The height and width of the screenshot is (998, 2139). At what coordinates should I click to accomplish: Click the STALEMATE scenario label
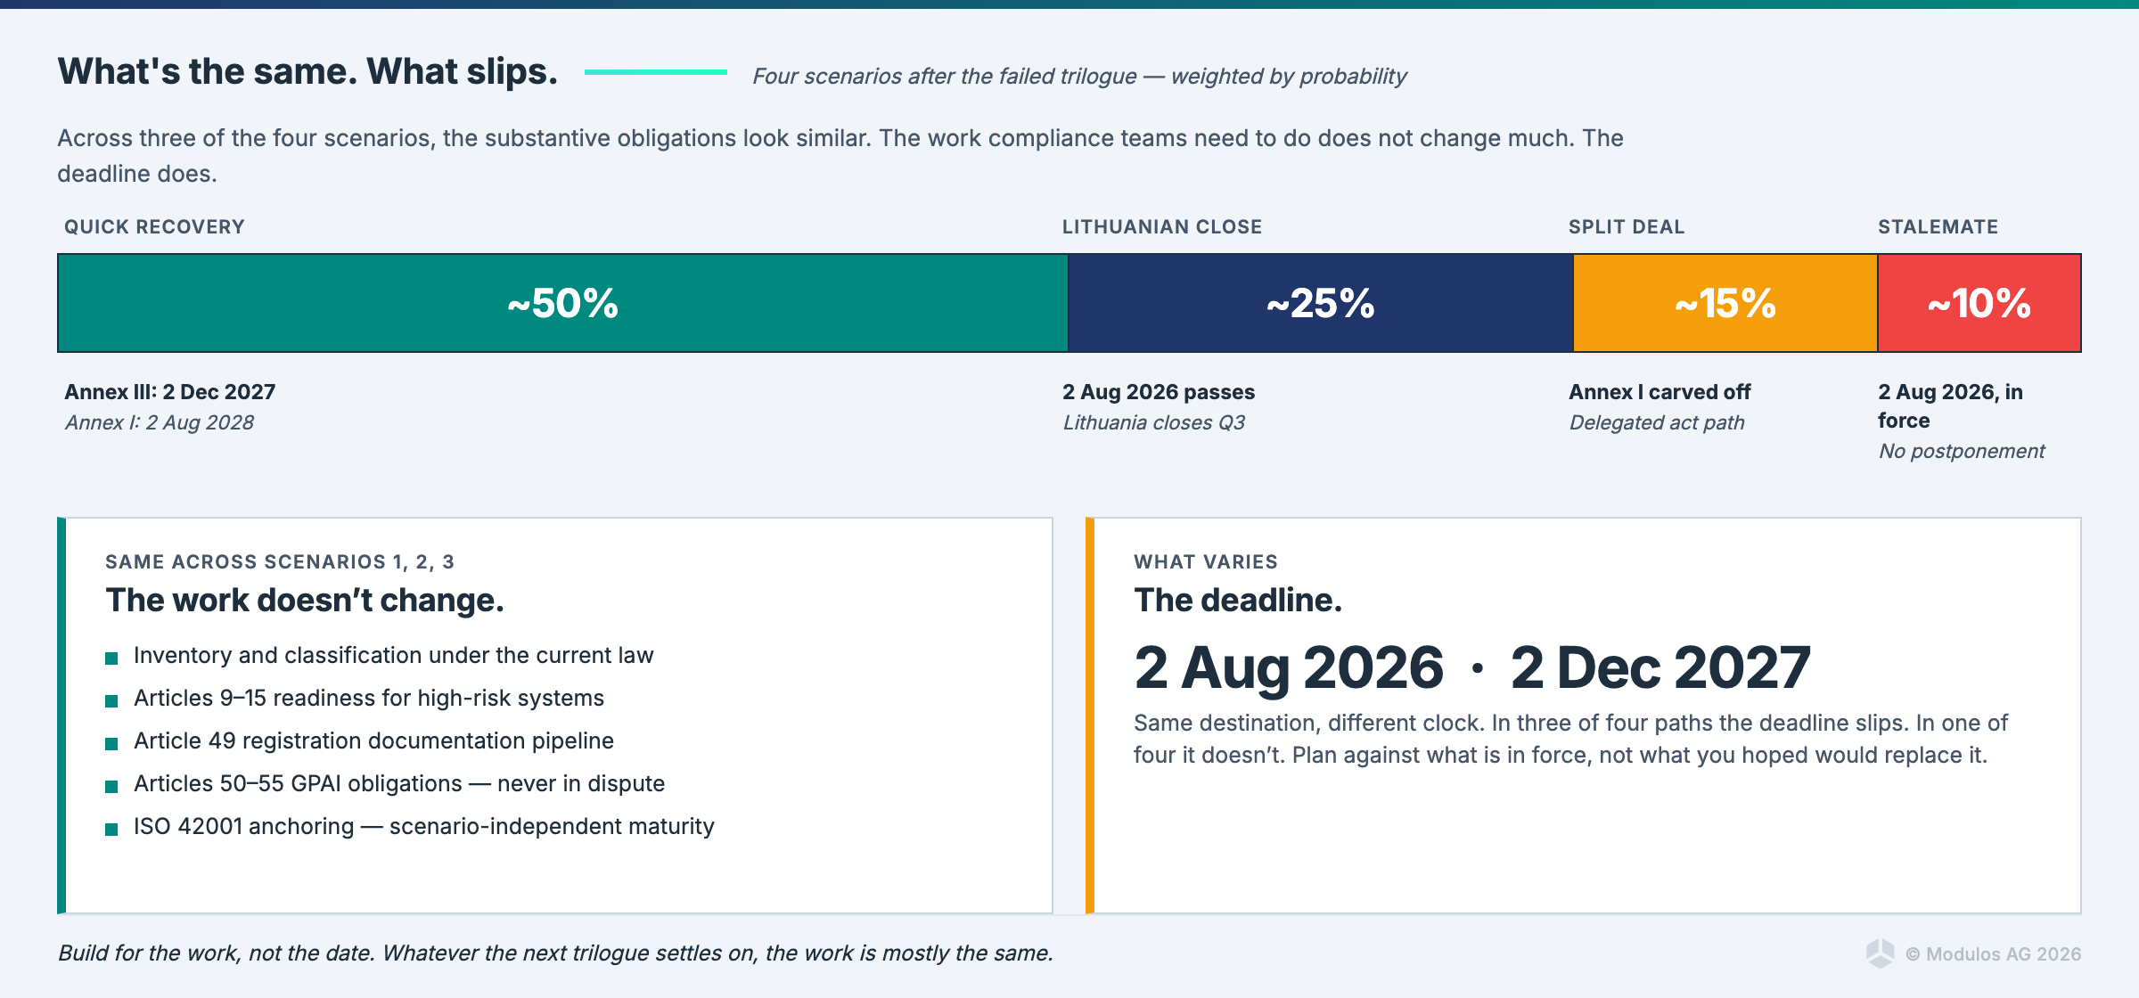pyautogui.click(x=1938, y=227)
